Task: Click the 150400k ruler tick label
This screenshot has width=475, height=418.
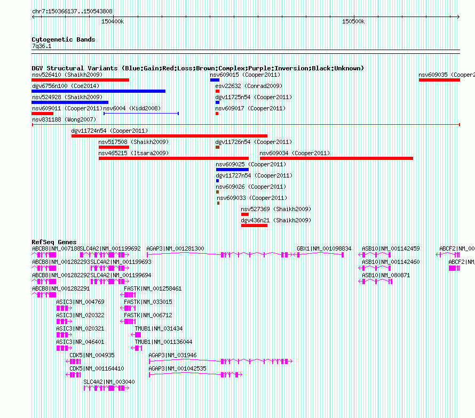Action: click(x=113, y=21)
